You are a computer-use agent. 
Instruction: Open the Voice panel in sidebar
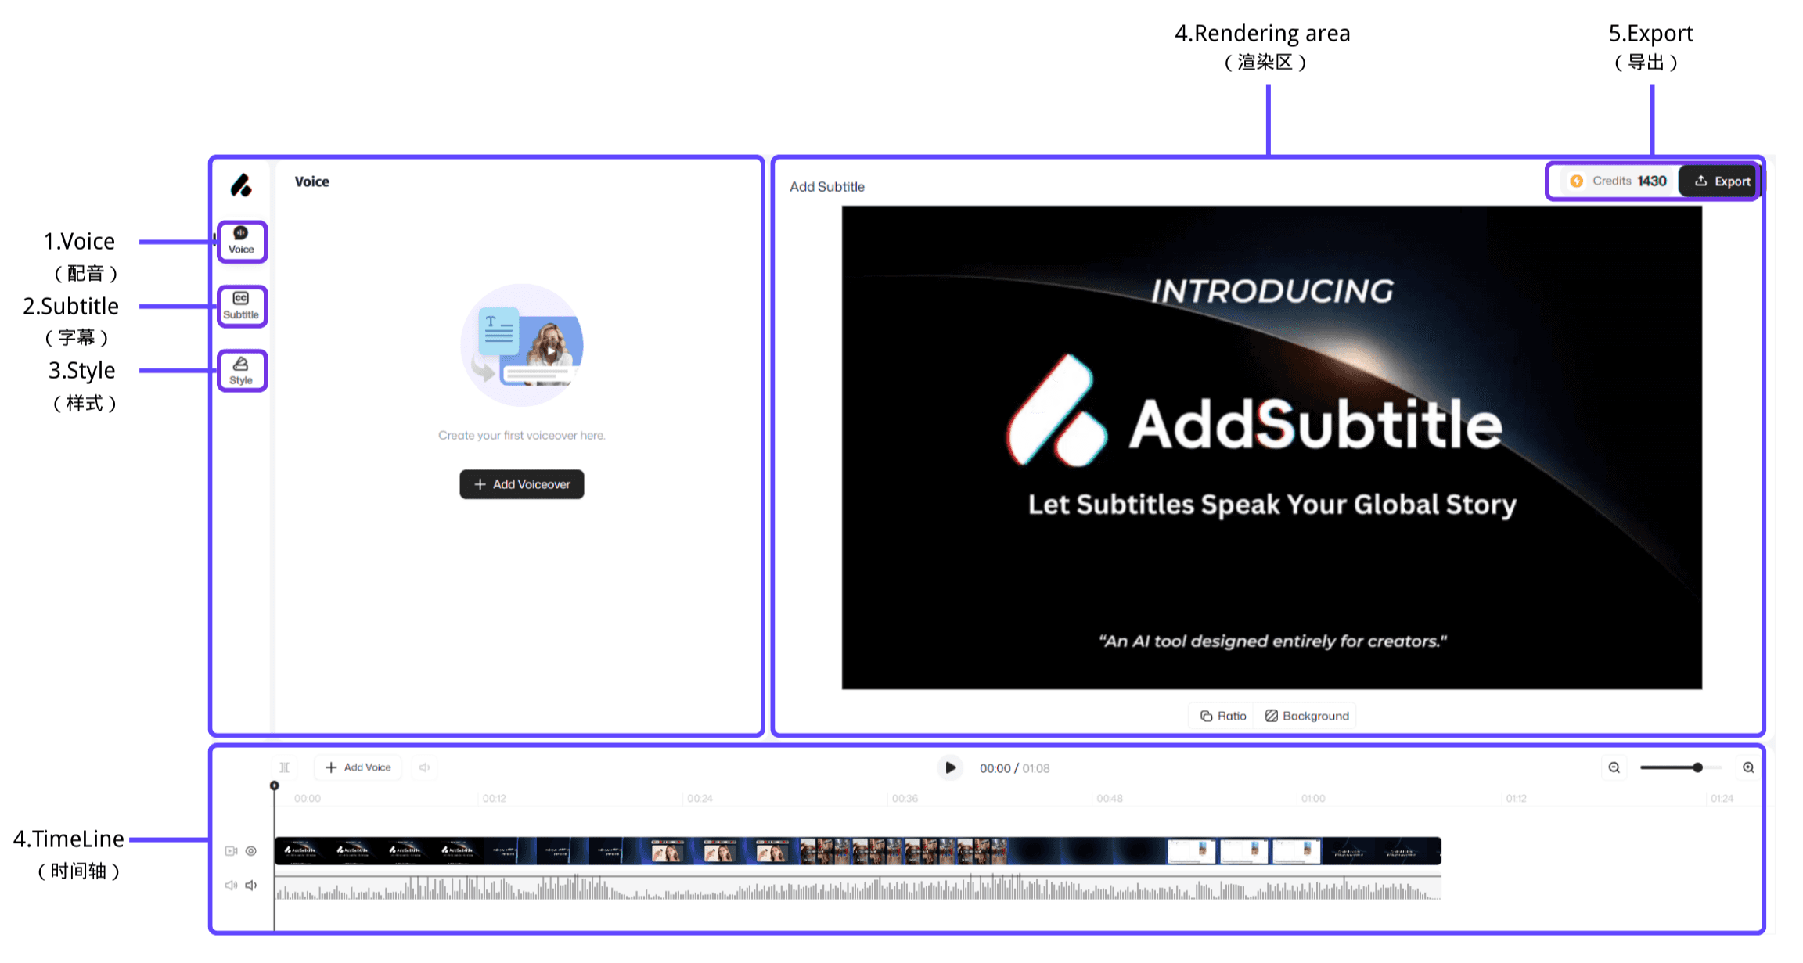(x=241, y=240)
